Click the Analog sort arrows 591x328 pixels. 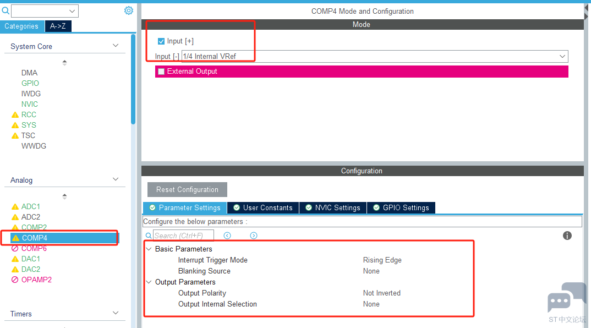coord(64,196)
